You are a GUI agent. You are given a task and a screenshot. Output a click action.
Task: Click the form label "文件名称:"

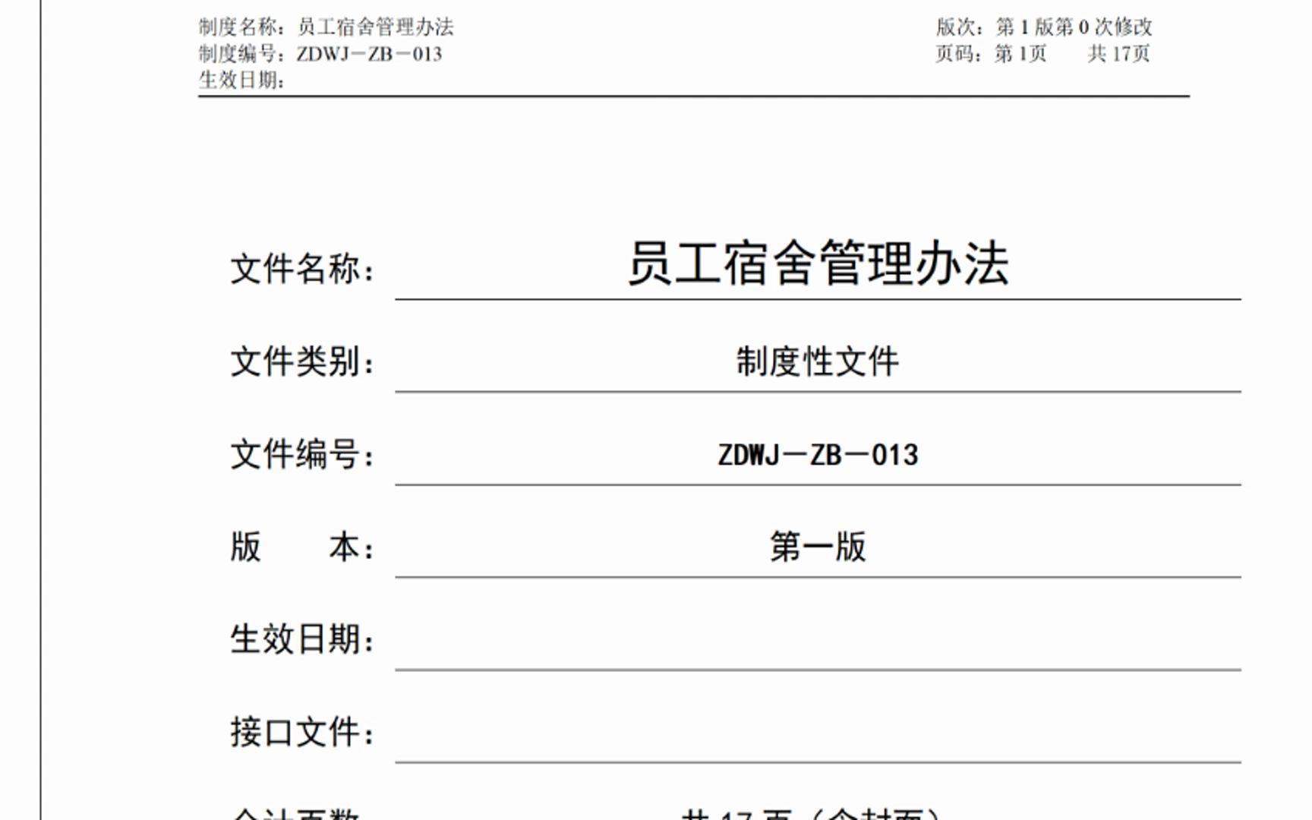click(x=303, y=269)
